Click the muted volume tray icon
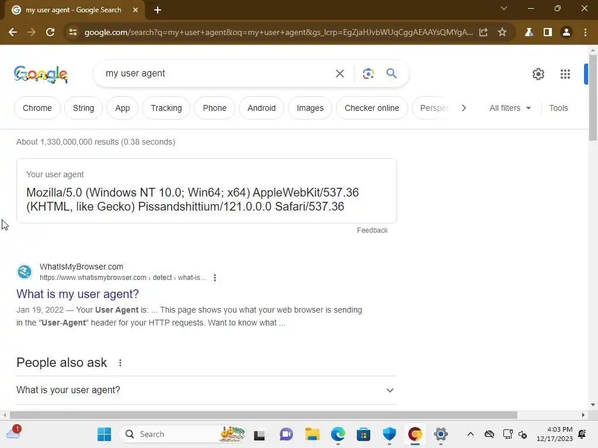This screenshot has width=598, height=448. [523, 434]
